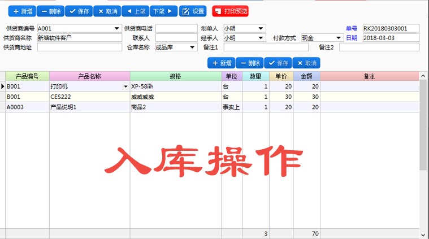Viewport: 429px width, 239px height.
Task: Open the 制单人 小明 dropdown
Action: click(x=261, y=28)
